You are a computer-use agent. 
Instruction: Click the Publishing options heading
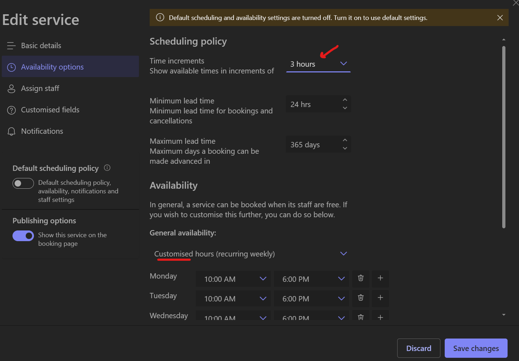[x=44, y=221]
